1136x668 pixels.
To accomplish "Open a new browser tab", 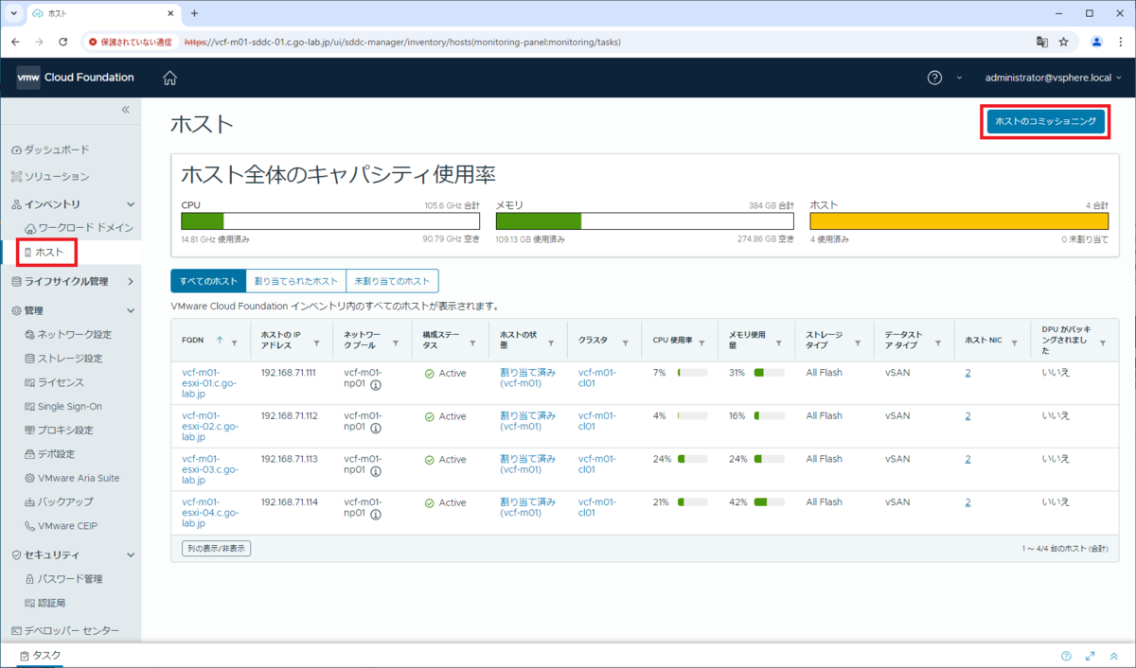I will (x=195, y=13).
